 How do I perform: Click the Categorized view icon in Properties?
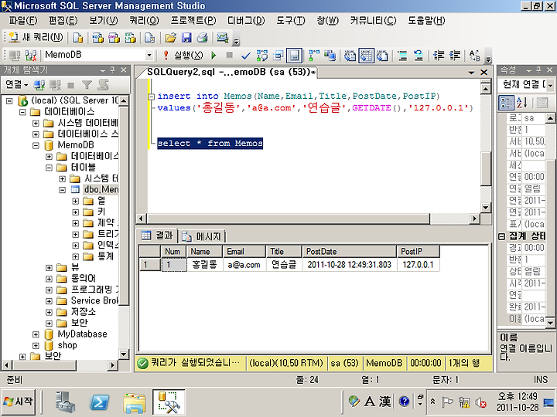click(x=506, y=103)
